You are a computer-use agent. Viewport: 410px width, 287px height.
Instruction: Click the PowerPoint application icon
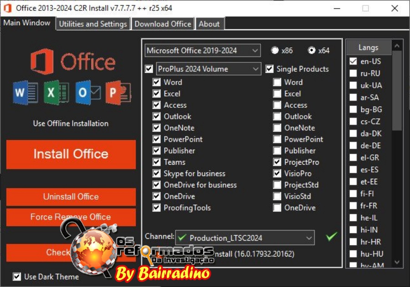point(118,93)
